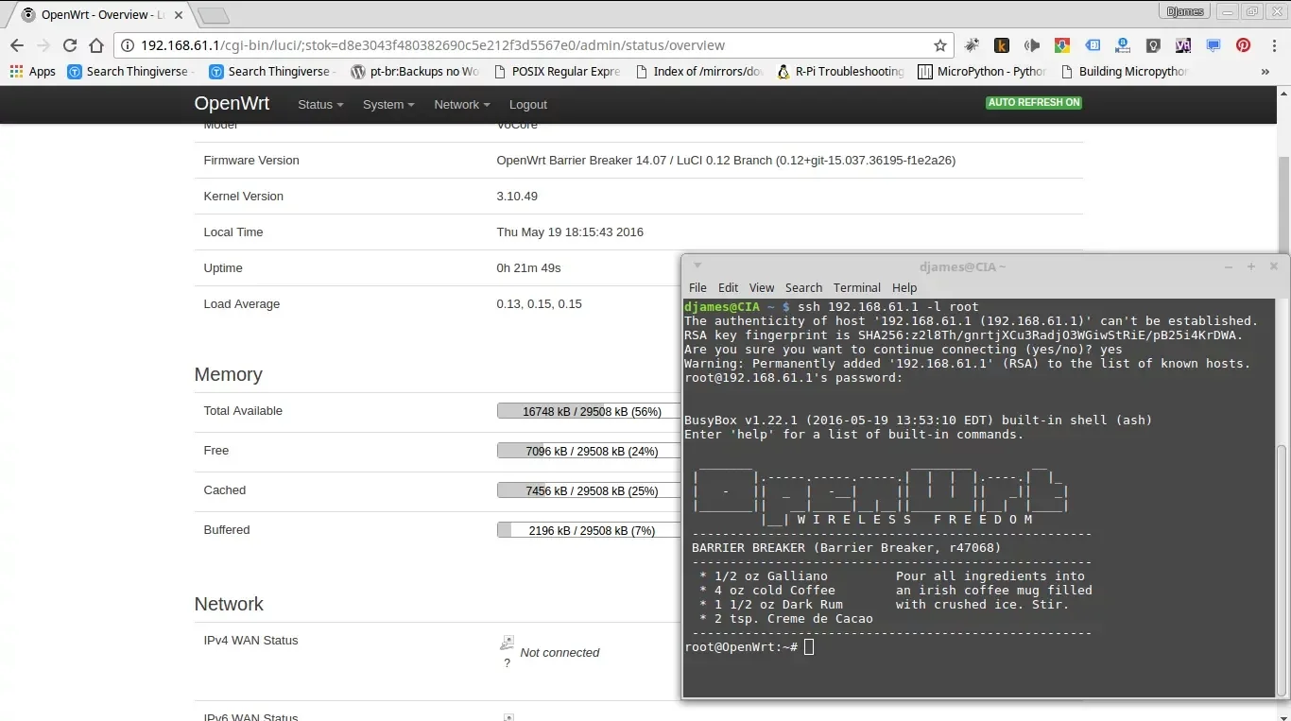
Task: Open the Terminal menu in terminal window
Action: tap(857, 287)
